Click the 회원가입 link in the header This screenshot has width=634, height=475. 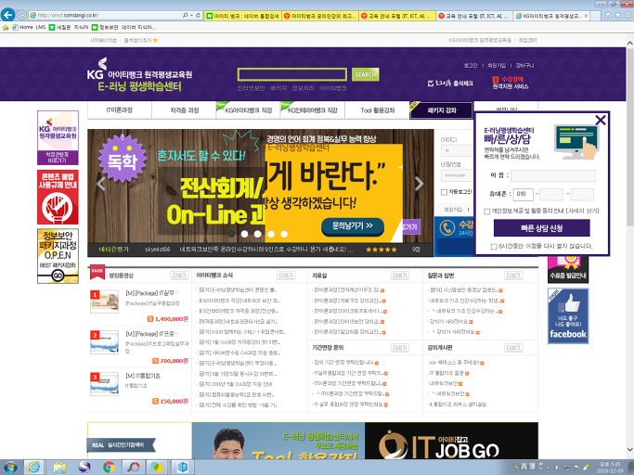(497, 66)
